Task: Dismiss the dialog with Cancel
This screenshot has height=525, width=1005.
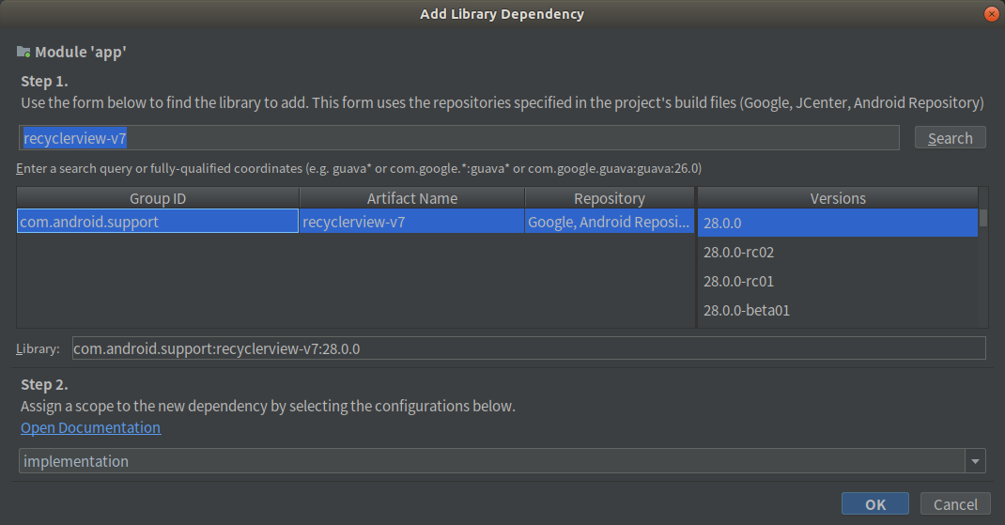Action: (955, 503)
